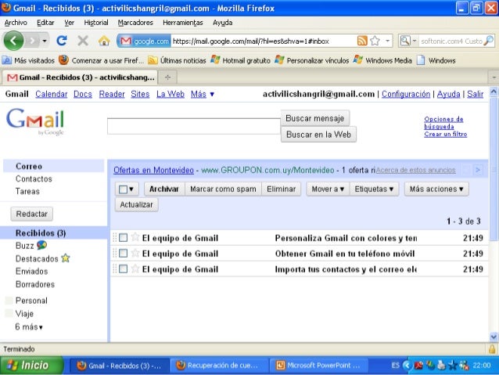Viewport: 499px width, 375px height.
Task: Open Hotmail gratuito bookmark
Action: [x=240, y=60]
